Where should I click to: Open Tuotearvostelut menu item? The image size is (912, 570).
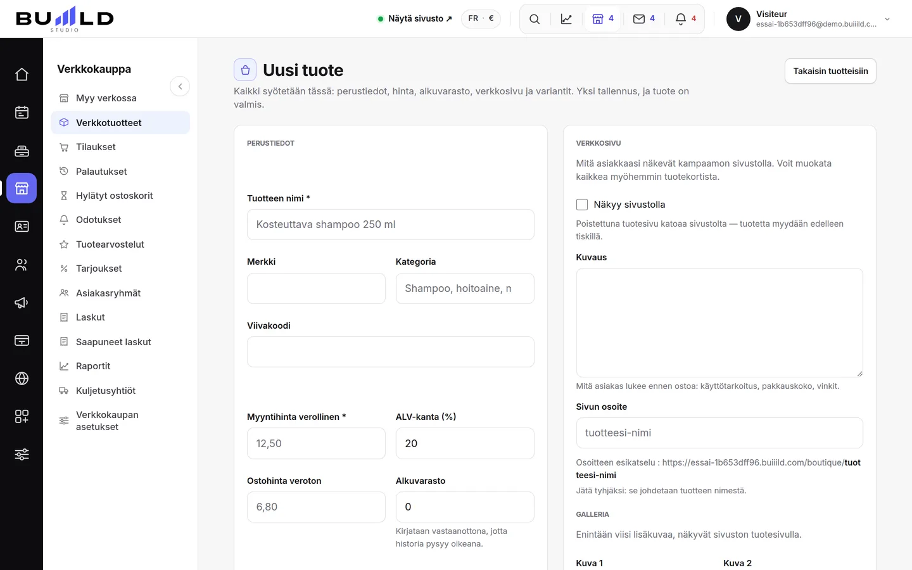tap(120, 244)
